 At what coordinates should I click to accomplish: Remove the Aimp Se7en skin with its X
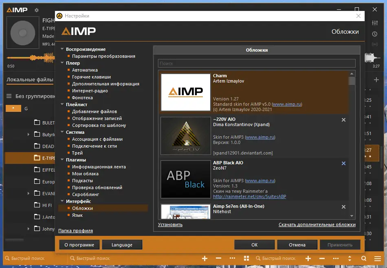(x=343, y=207)
